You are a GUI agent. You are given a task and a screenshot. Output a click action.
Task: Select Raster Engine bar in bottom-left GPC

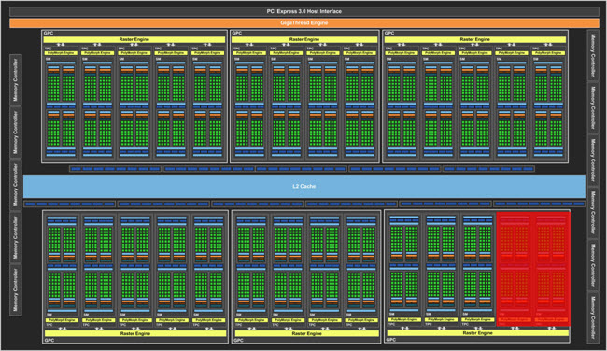pos(135,333)
